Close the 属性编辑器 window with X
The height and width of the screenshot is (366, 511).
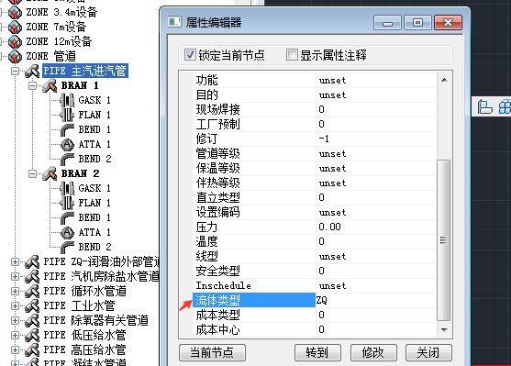(448, 23)
